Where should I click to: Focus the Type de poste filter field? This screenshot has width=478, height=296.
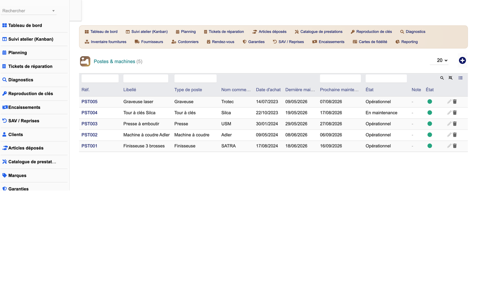(196, 78)
